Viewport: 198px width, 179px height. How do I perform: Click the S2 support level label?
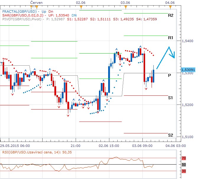[171, 135]
